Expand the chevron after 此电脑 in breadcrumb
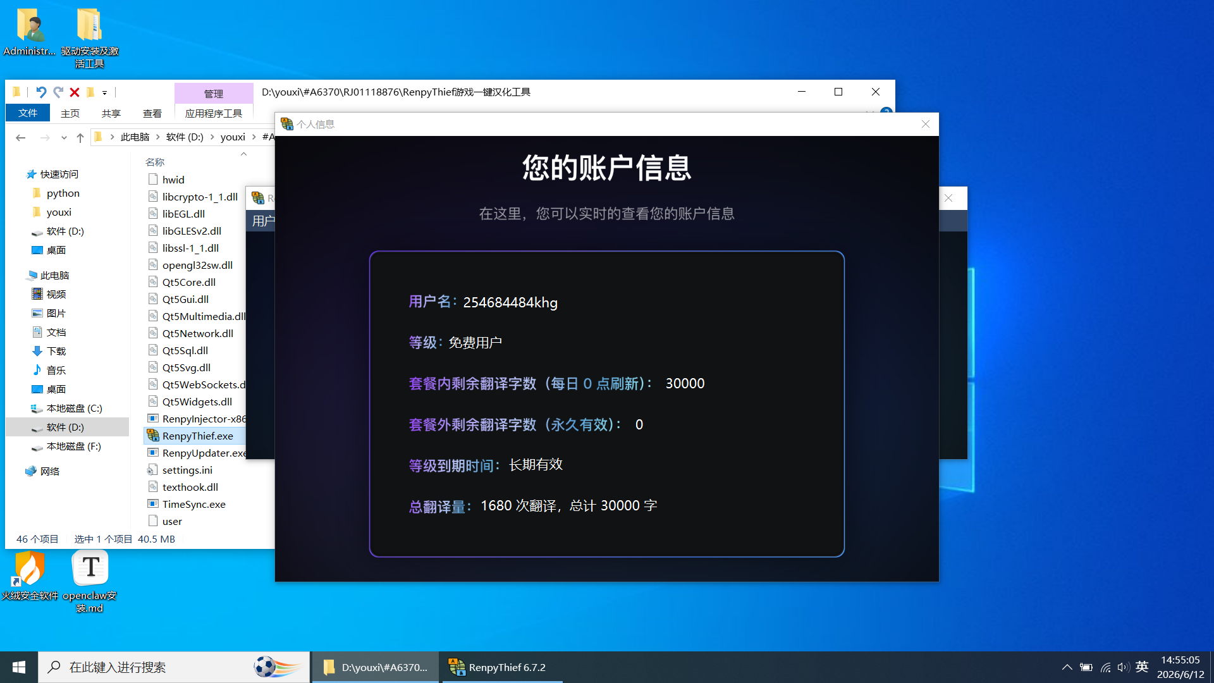1214x683 pixels. point(158,137)
